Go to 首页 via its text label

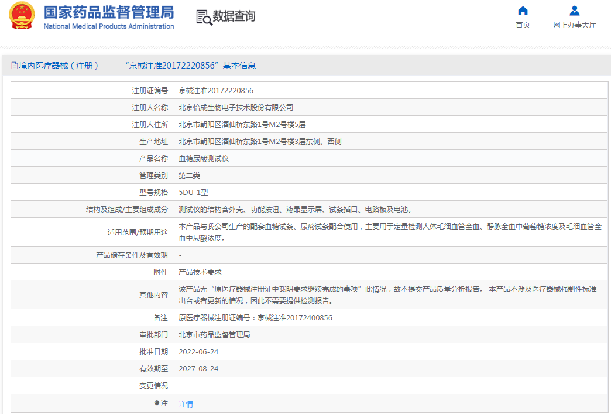(x=523, y=25)
